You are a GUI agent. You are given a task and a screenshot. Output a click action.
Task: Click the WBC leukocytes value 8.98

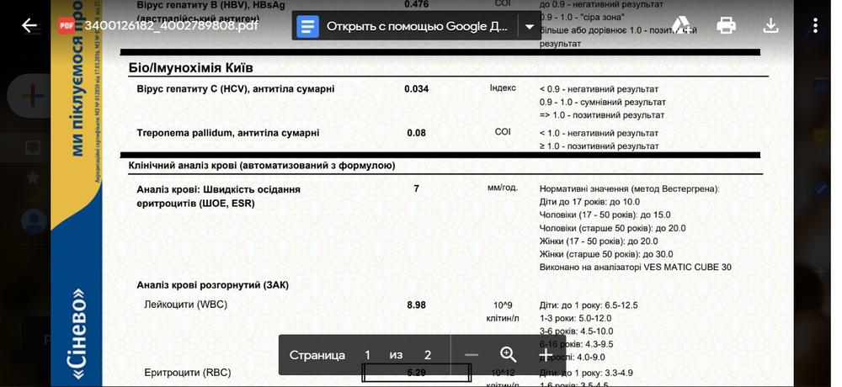416,305
